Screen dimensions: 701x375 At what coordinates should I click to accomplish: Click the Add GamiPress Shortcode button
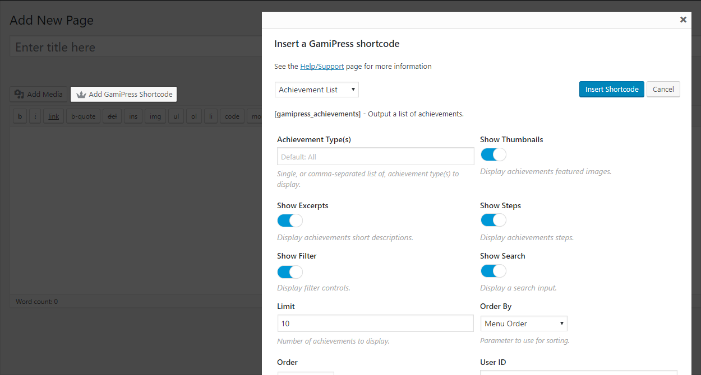[x=124, y=94]
